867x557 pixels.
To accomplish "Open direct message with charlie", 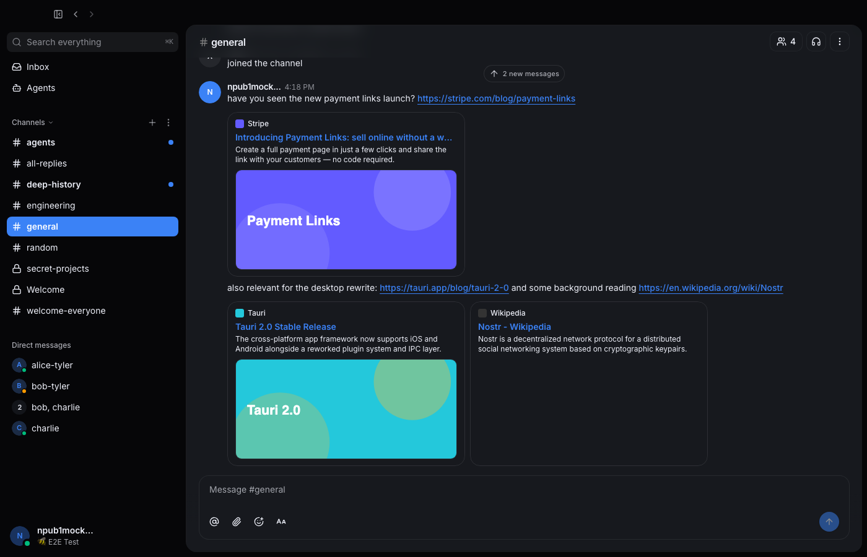I will [92, 428].
